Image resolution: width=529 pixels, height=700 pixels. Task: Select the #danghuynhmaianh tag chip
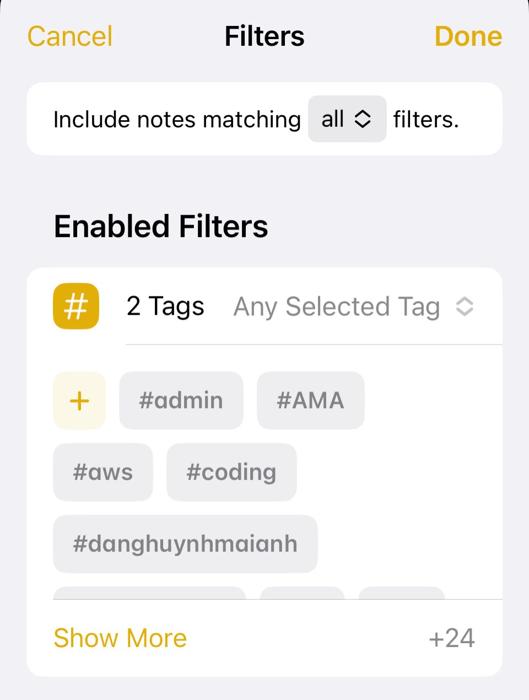(185, 544)
